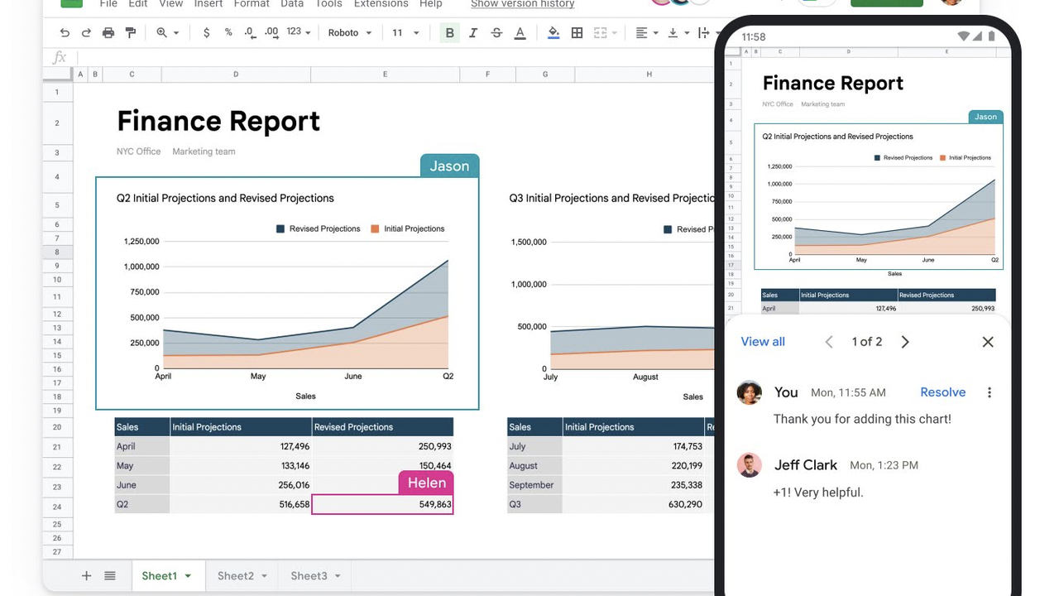Click View all in the comments panel

[x=762, y=341]
